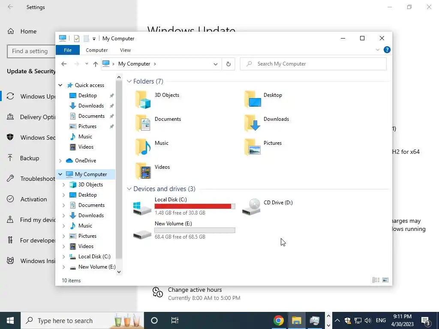Switch to details view layout icon

(x=376, y=280)
